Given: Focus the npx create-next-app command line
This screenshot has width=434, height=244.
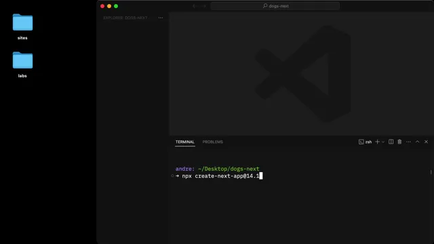Looking at the screenshot, I should (x=220, y=176).
